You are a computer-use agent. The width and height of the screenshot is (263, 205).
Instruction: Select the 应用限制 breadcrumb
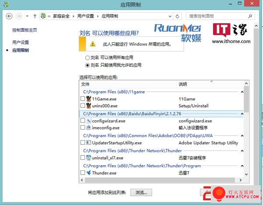pos(110,16)
